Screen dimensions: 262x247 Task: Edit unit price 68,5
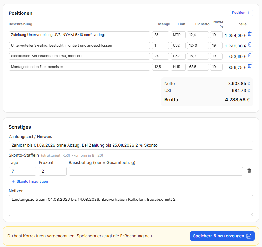pos(198,67)
